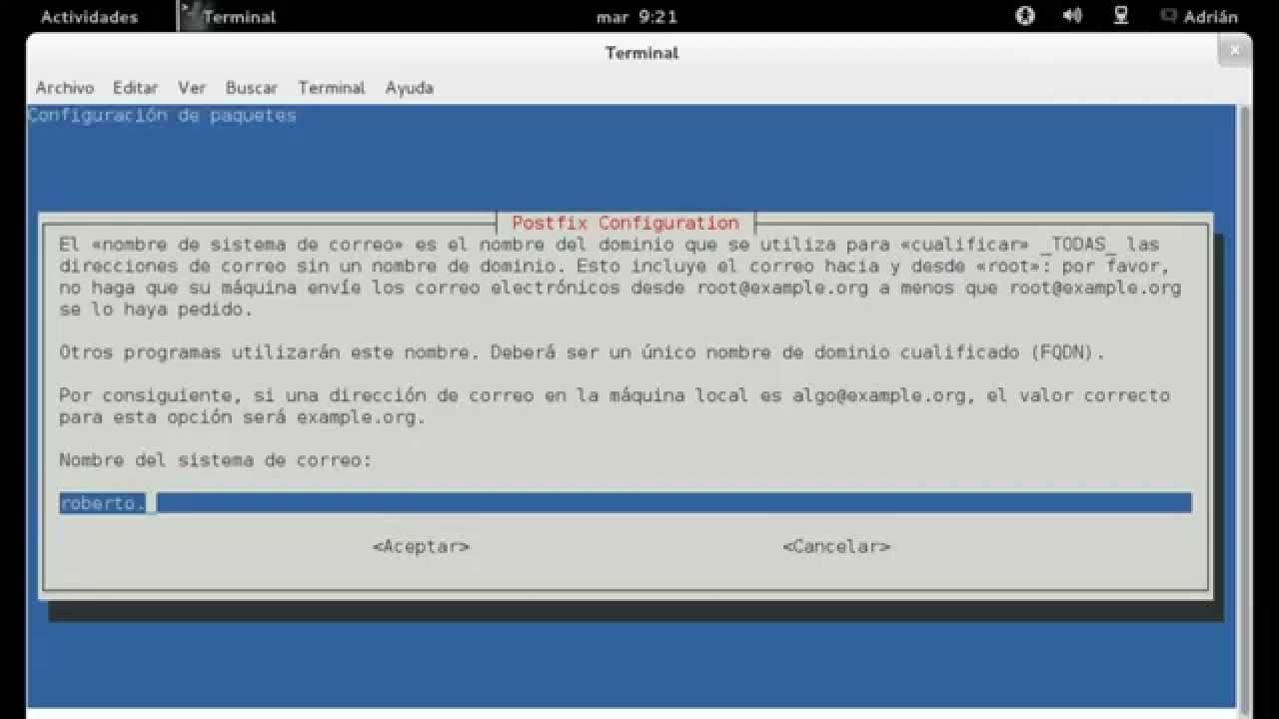Click the 'Configuración de paquetes' heading

click(162, 115)
